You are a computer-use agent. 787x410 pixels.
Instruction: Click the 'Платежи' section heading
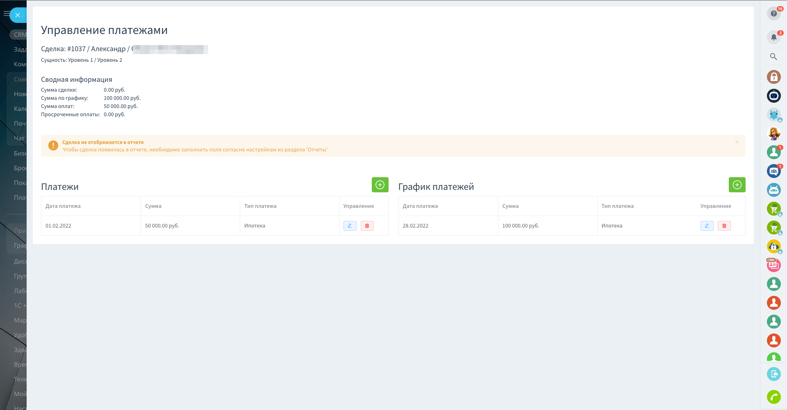point(60,187)
